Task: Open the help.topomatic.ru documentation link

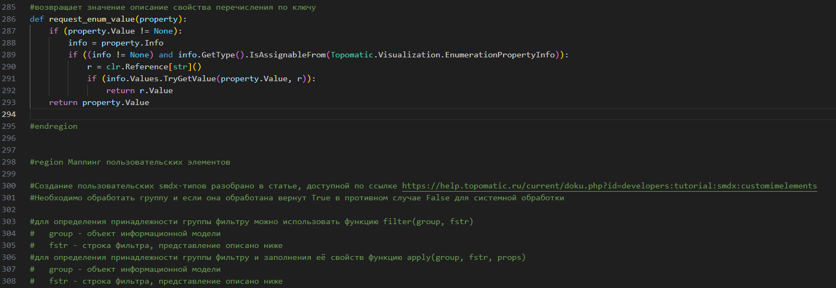Action: point(609,186)
